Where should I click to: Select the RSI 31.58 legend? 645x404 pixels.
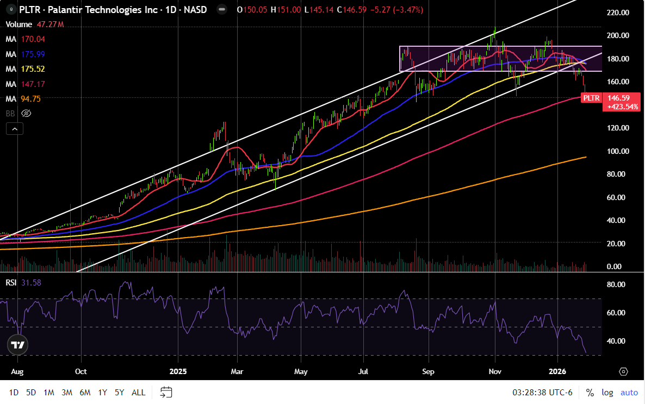23,283
